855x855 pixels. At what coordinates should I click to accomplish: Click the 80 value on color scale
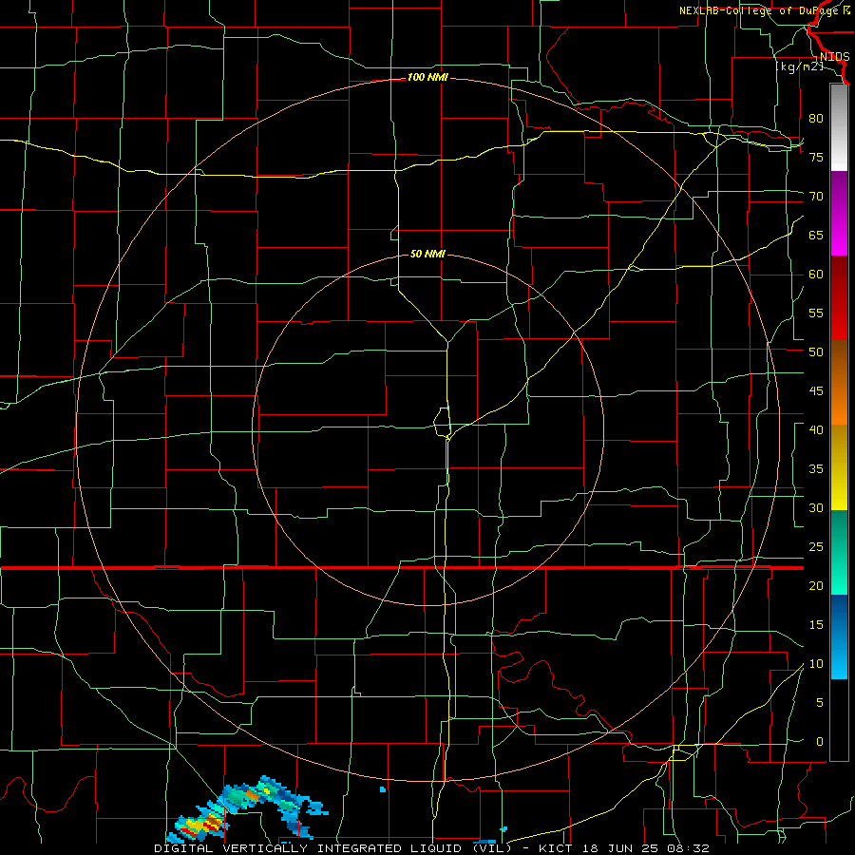click(816, 119)
